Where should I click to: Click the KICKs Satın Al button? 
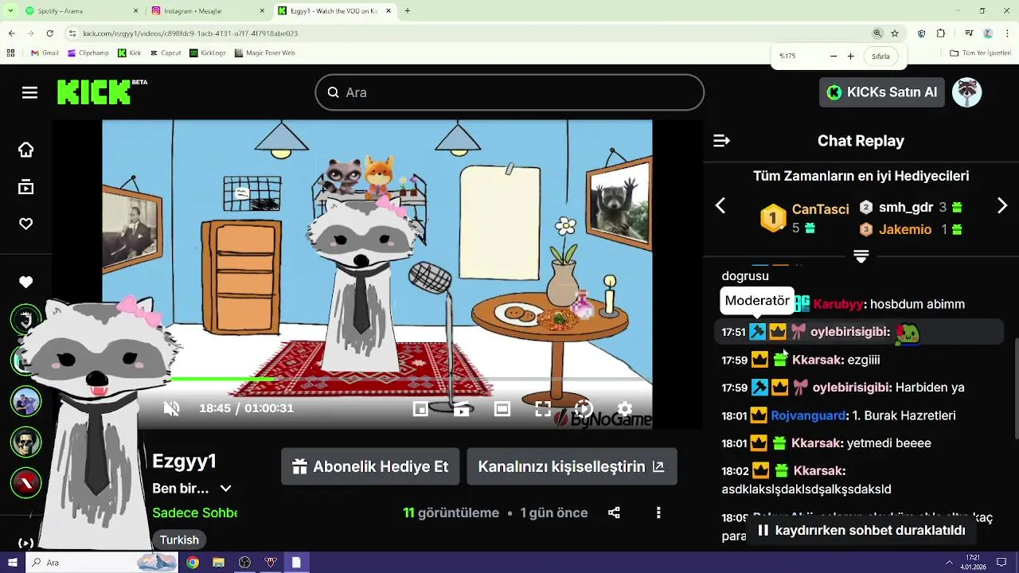882,92
